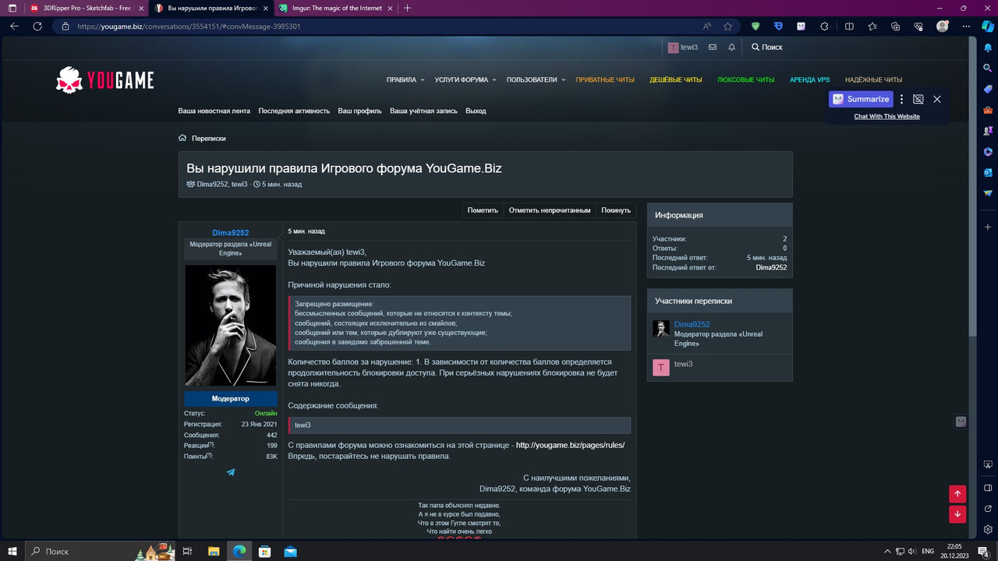Click the YouGame skull logo
Image resolution: width=998 pixels, height=561 pixels.
(x=69, y=79)
